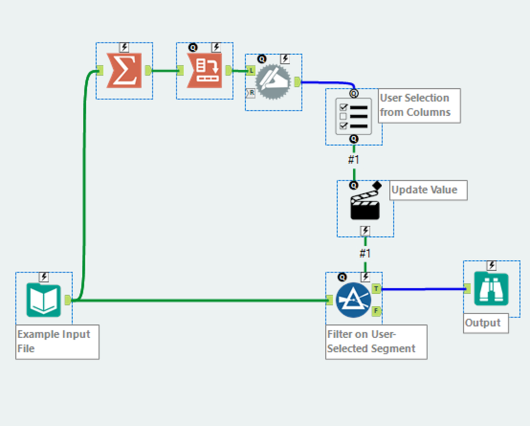Click the Action tool diamond anchor
The image size is (530, 426).
point(377,185)
